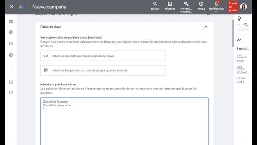Open Herramientas y configuración menu

point(186,7)
